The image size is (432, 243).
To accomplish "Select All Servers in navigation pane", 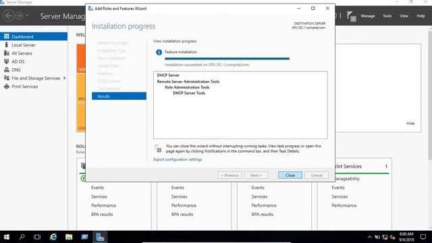I will click(34, 53).
